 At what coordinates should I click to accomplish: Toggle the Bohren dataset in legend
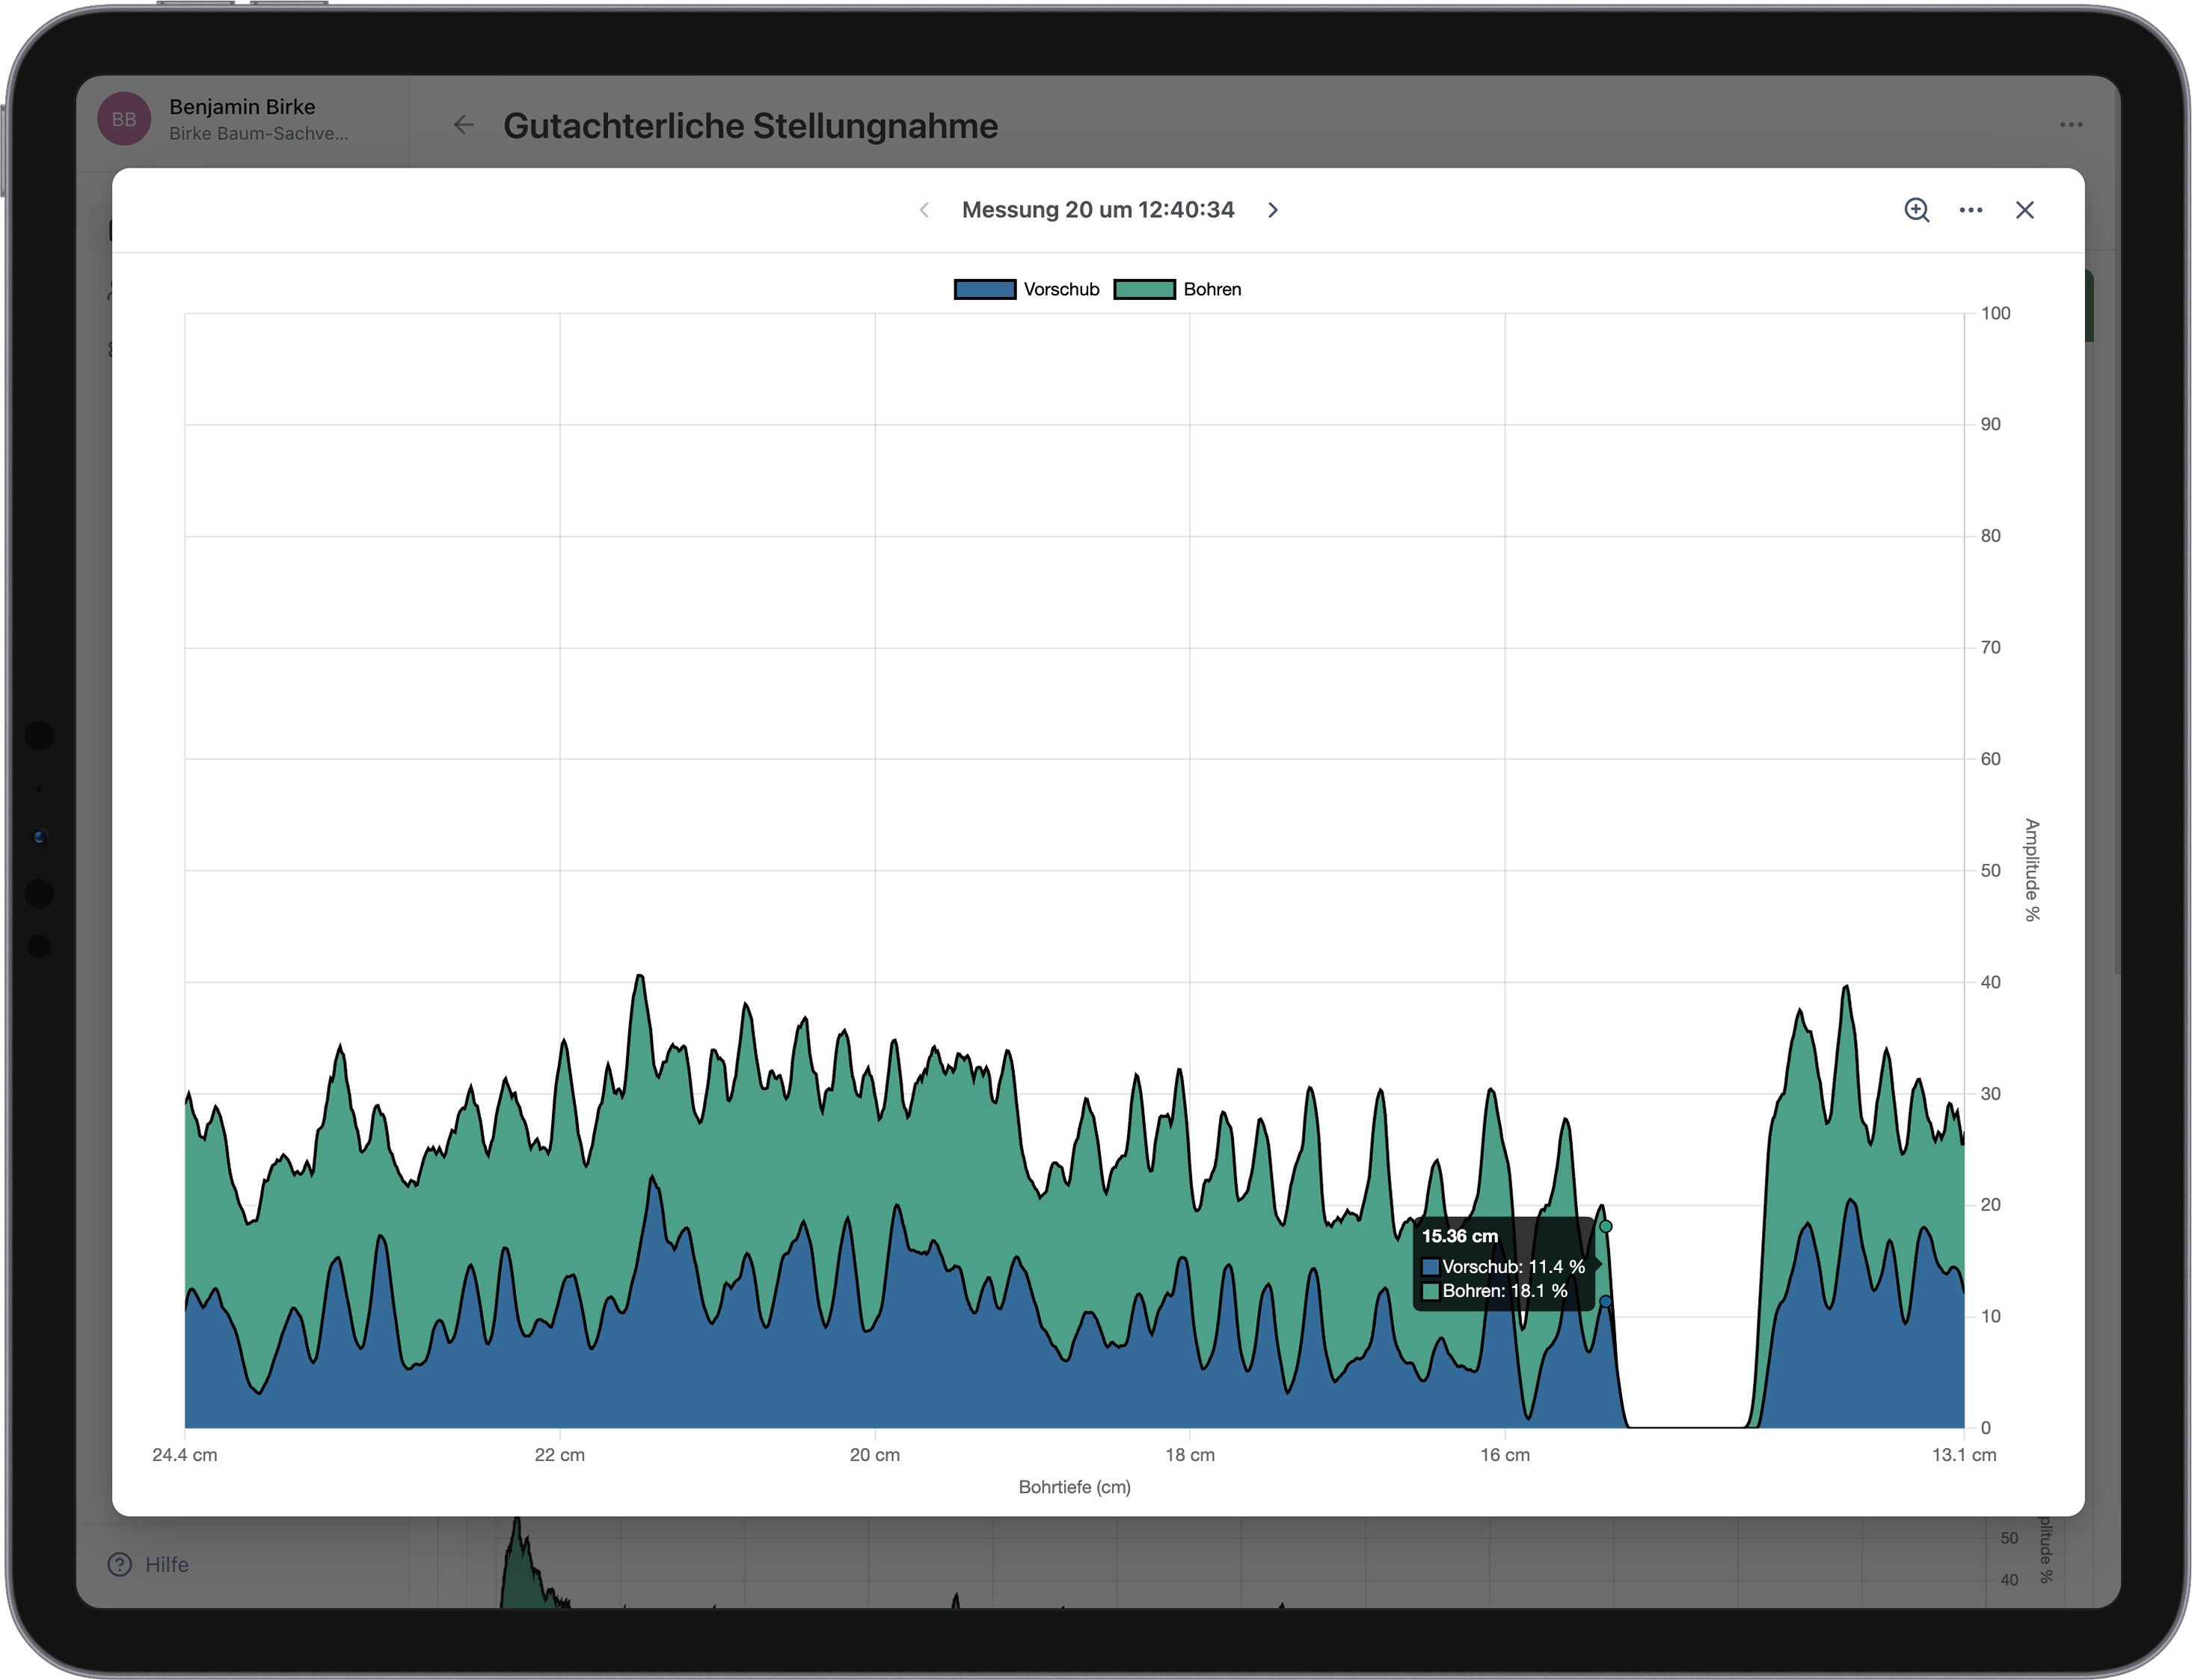pos(1212,289)
